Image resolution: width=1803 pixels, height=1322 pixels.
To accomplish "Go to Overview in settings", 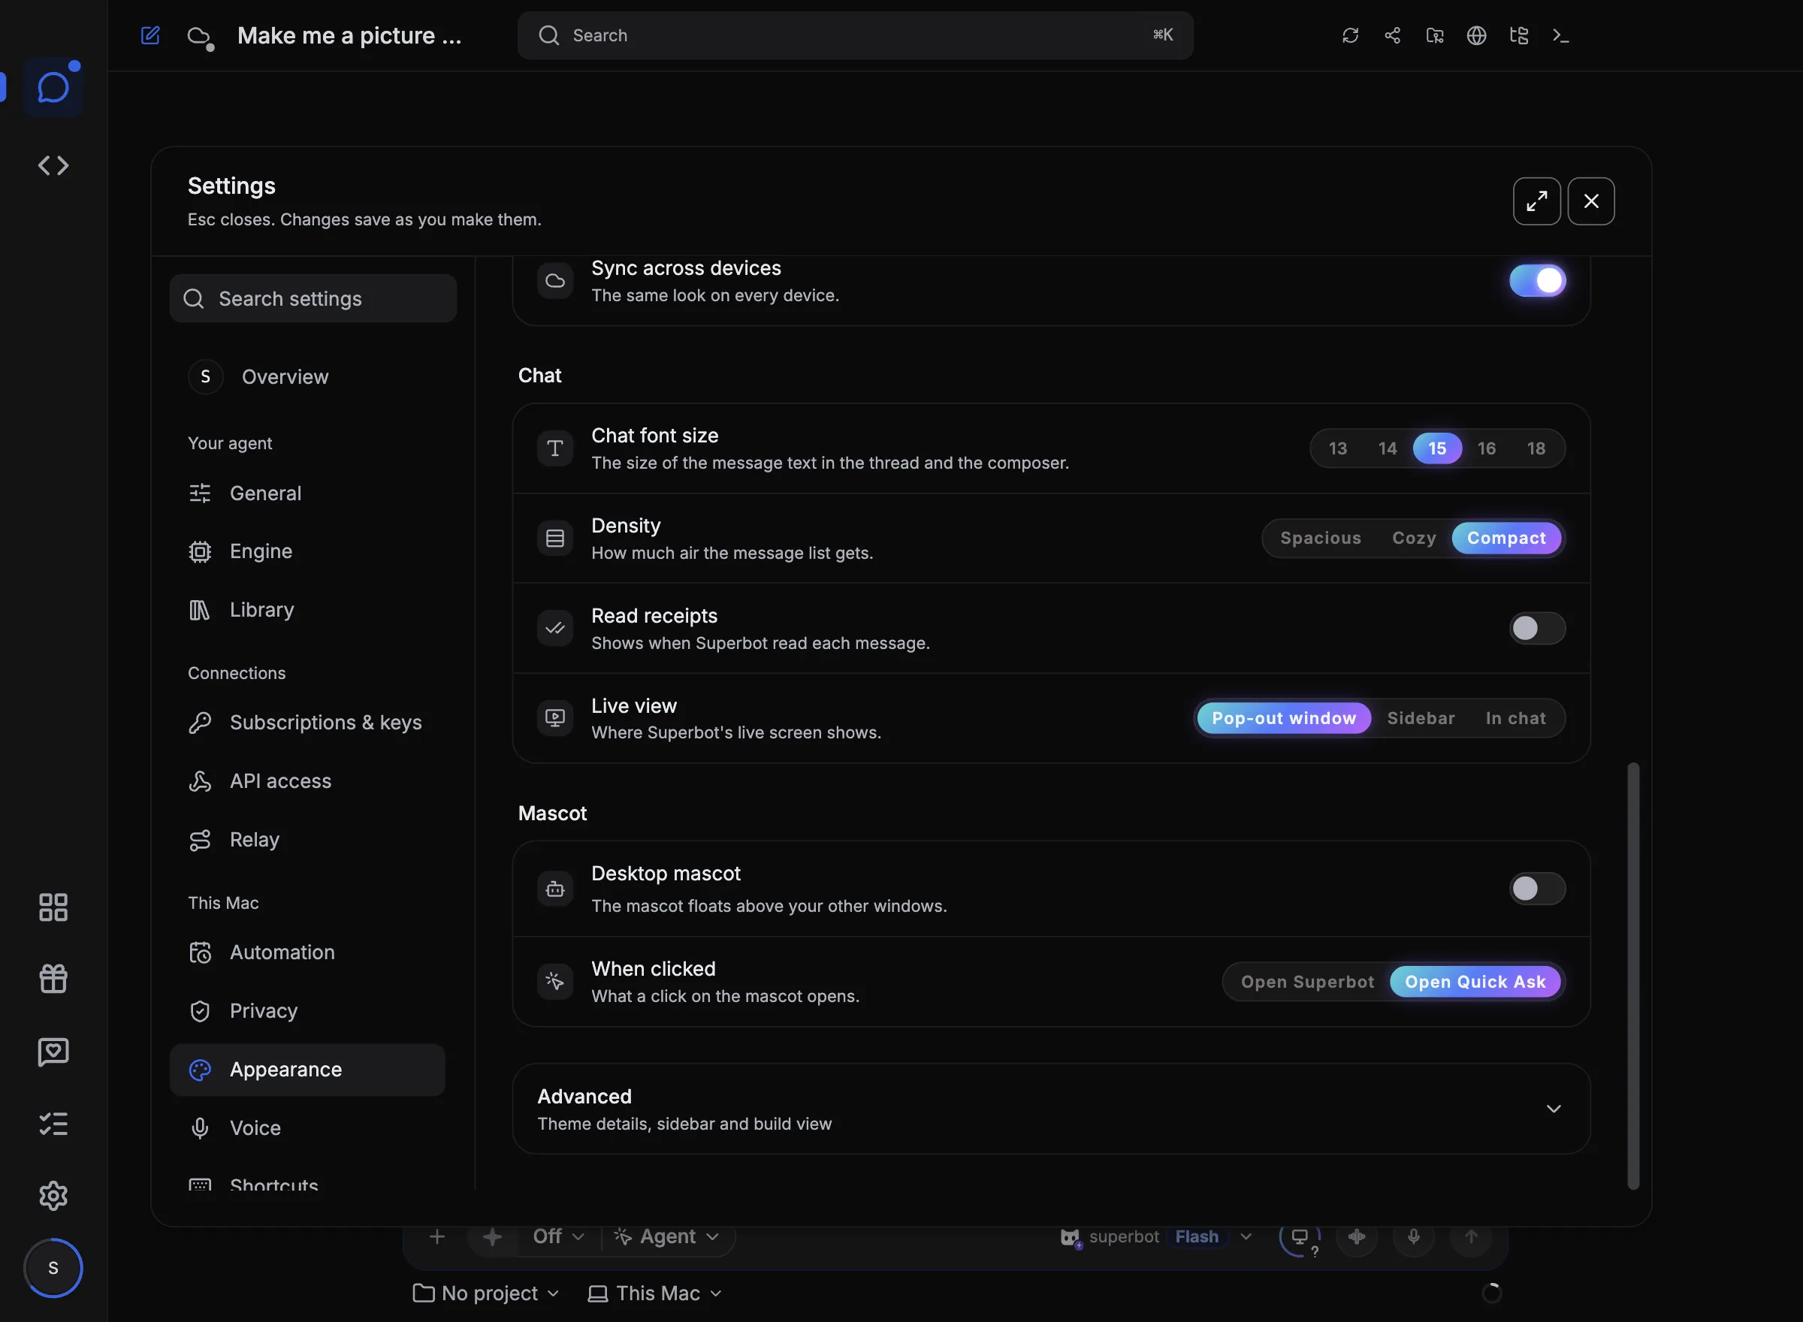I will click(307, 377).
